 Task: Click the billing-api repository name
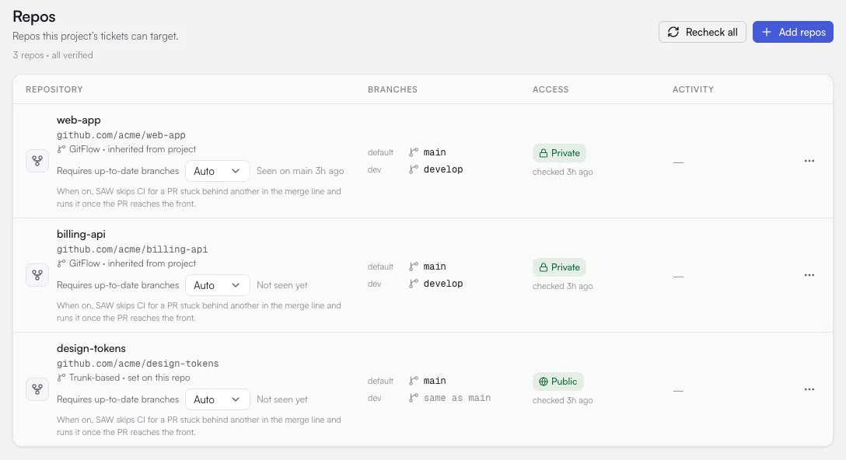tap(81, 235)
